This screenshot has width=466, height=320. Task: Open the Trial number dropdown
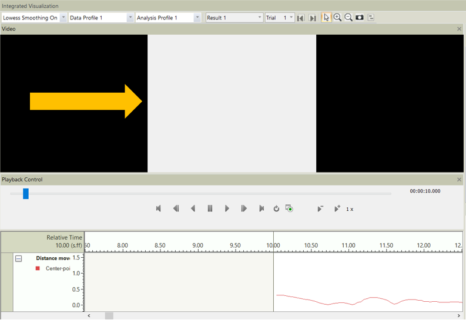click(291, 18)
